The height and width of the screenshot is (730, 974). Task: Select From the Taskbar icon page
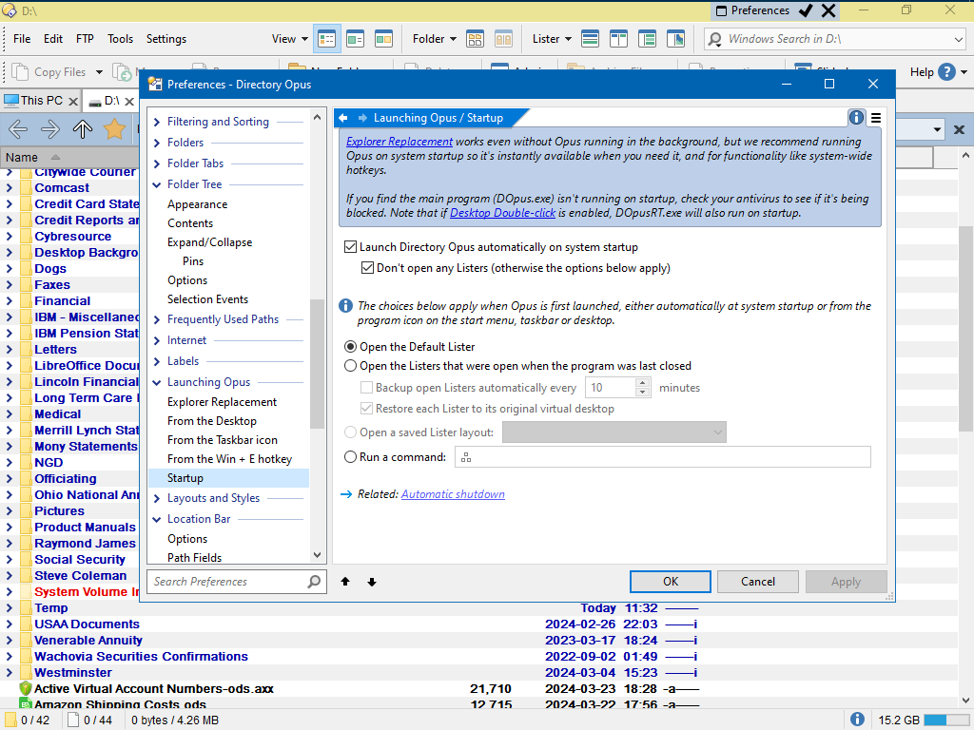click(x=223, y=440)
